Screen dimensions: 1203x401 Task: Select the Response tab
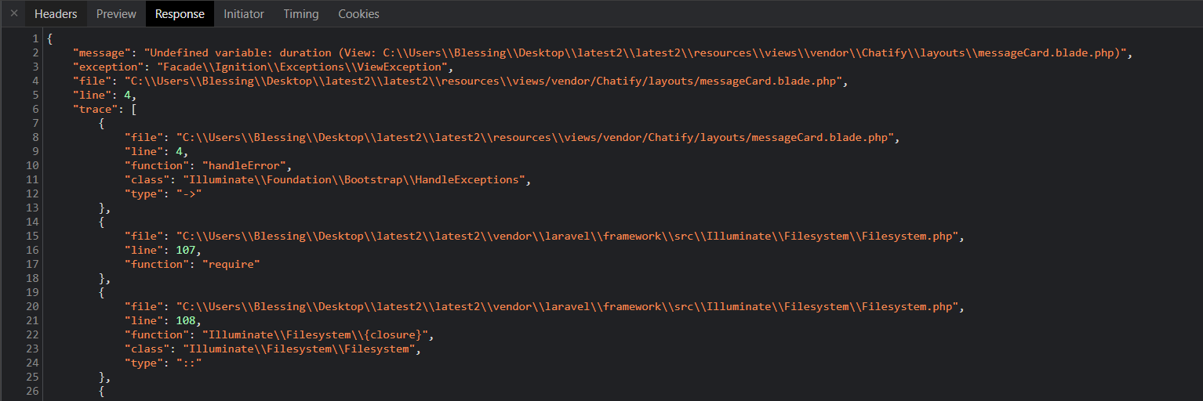(180, 13)
